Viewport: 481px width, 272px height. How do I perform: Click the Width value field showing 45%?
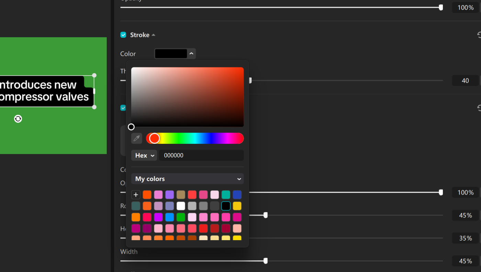(x=465, y=261)
